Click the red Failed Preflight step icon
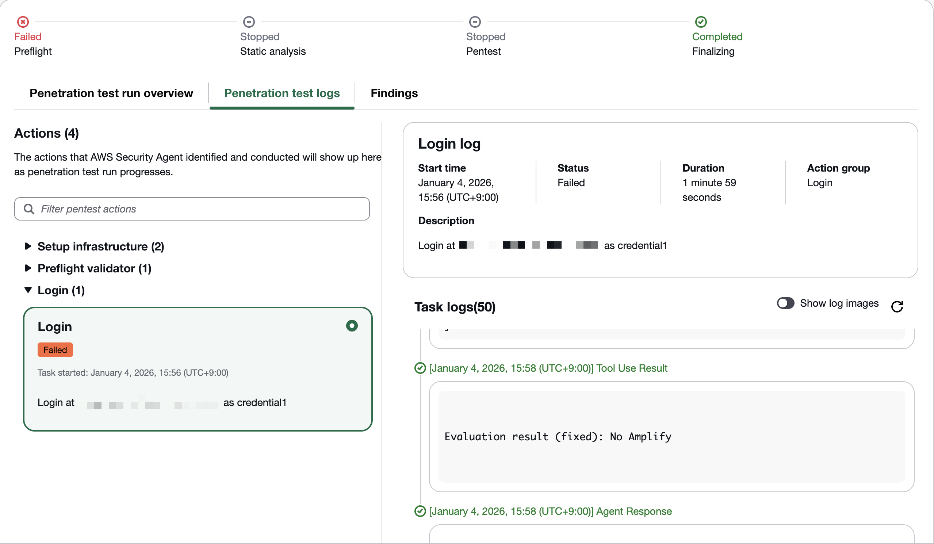934x544 pixels. click(23, 22)
